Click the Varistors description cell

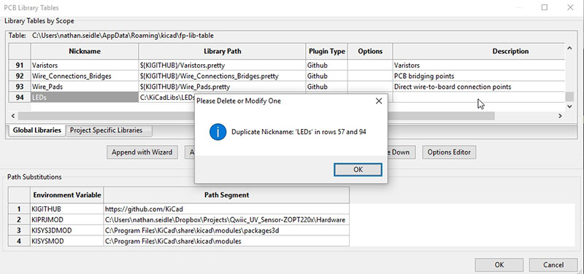479,65
